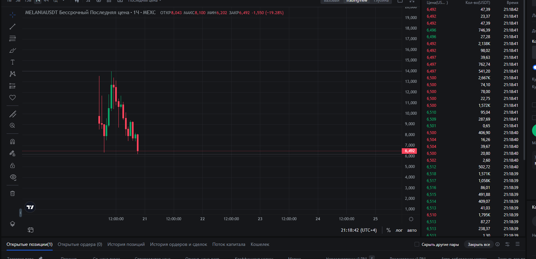Click the Закрыть все button
The width and height of the screenshot is (536, 259).
479,245
